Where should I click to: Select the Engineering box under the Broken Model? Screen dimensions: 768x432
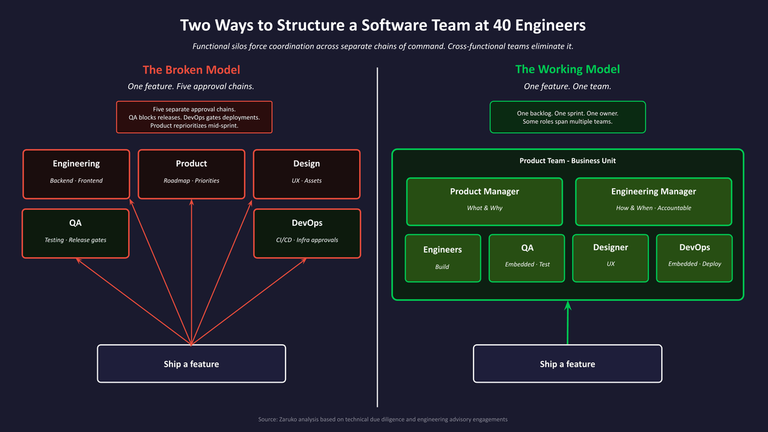pos(76,173)
